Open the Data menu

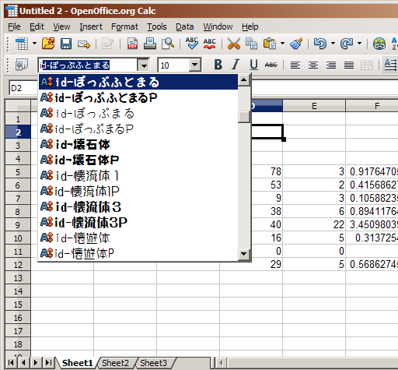(185, 26)
